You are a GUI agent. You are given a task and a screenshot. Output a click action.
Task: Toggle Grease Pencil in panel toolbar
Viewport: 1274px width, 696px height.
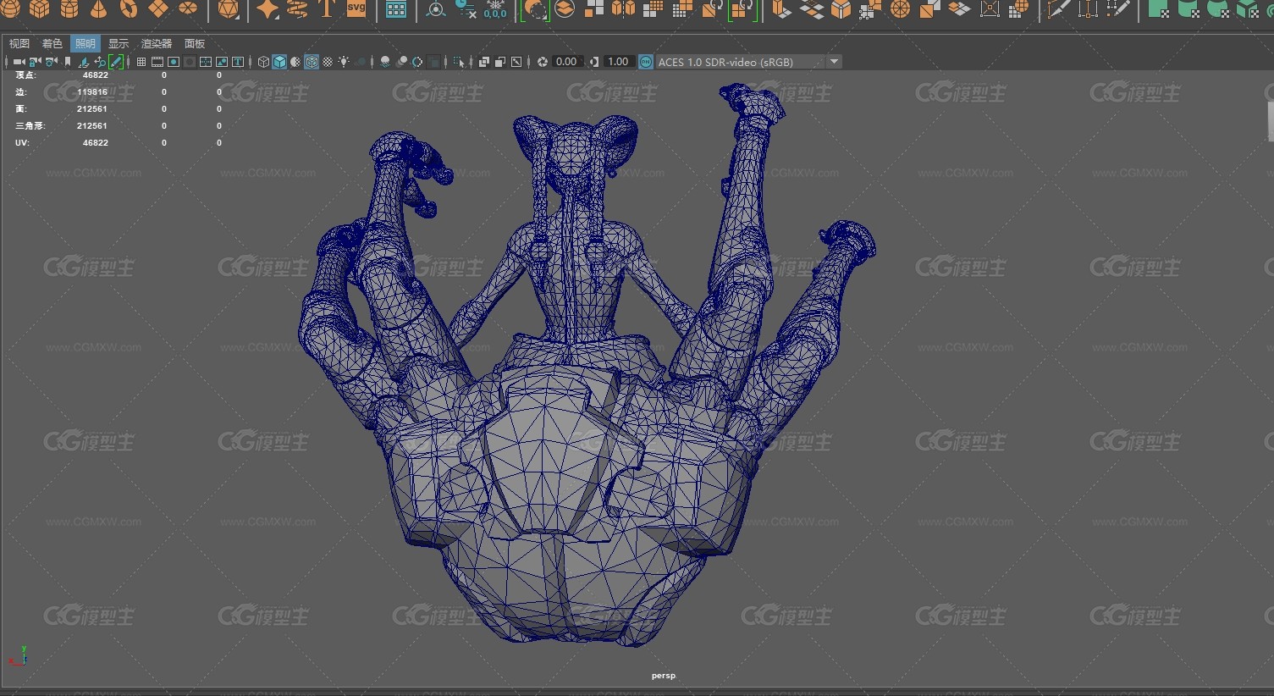coord(116,62)
